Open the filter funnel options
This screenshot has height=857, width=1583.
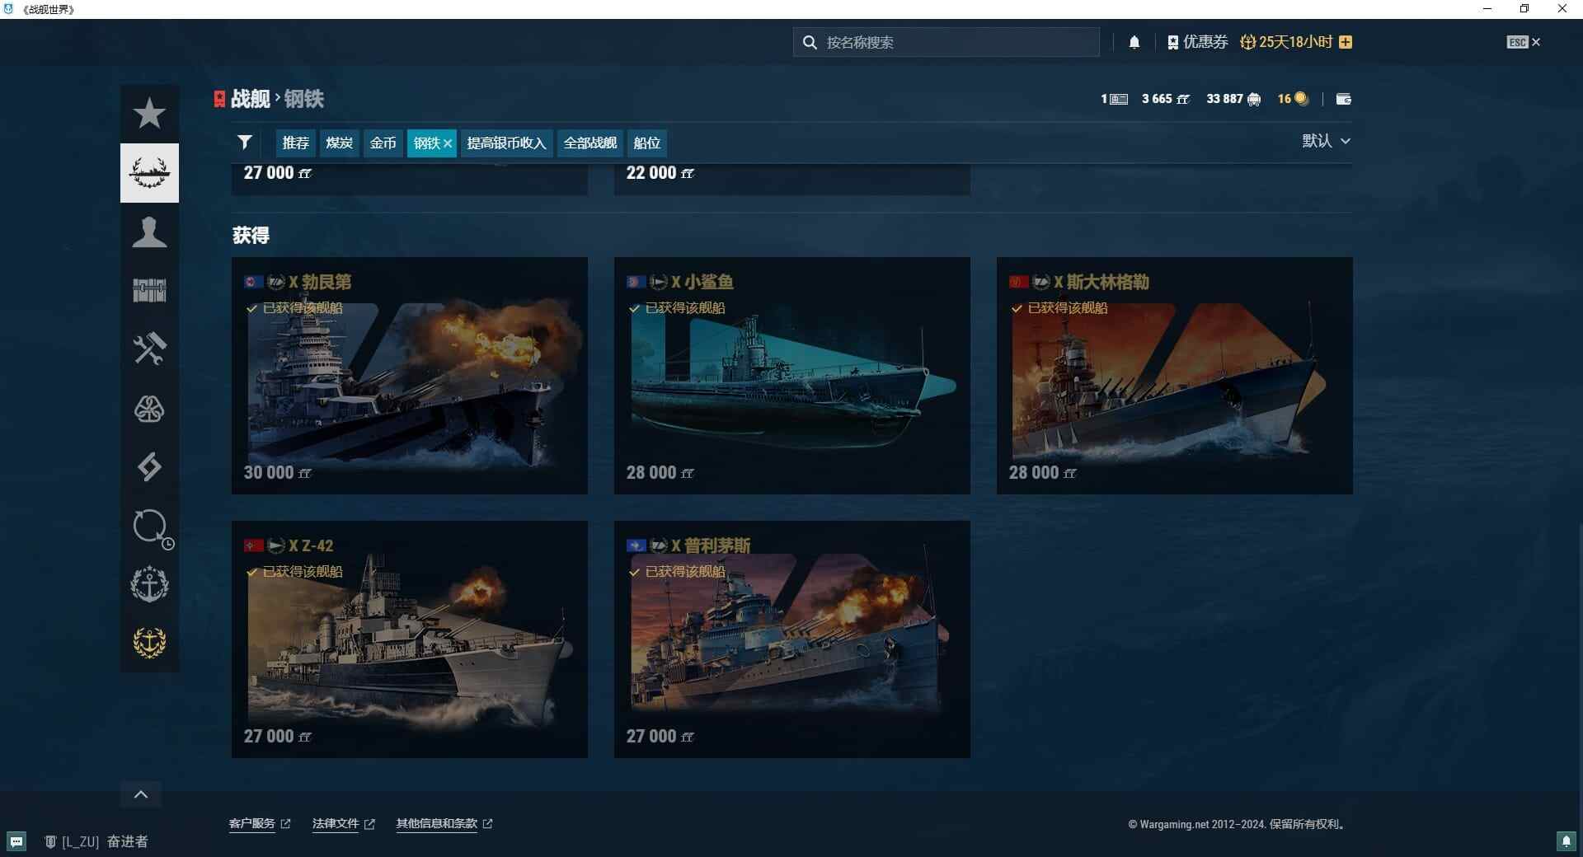(244, 143)
